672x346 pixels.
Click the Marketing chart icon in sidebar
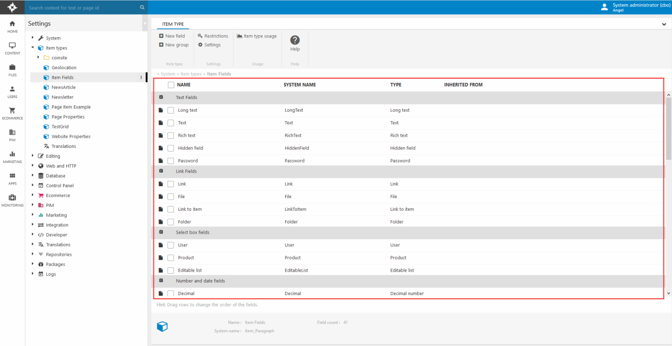click(12, 154)
